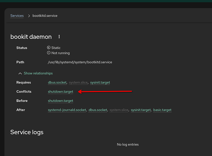The width and height of the screenshot is (212, 156).
Task: Click the Status label
Action: [x=22, y=48]
